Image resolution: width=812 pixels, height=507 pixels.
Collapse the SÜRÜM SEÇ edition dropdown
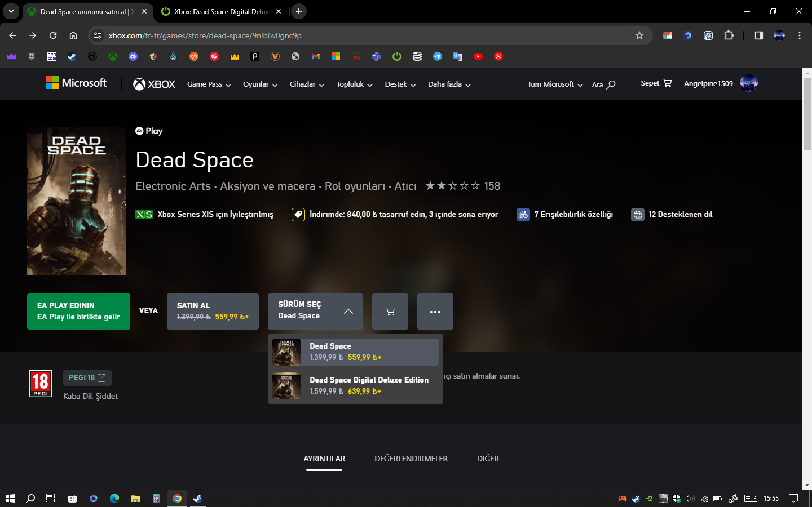315,312
